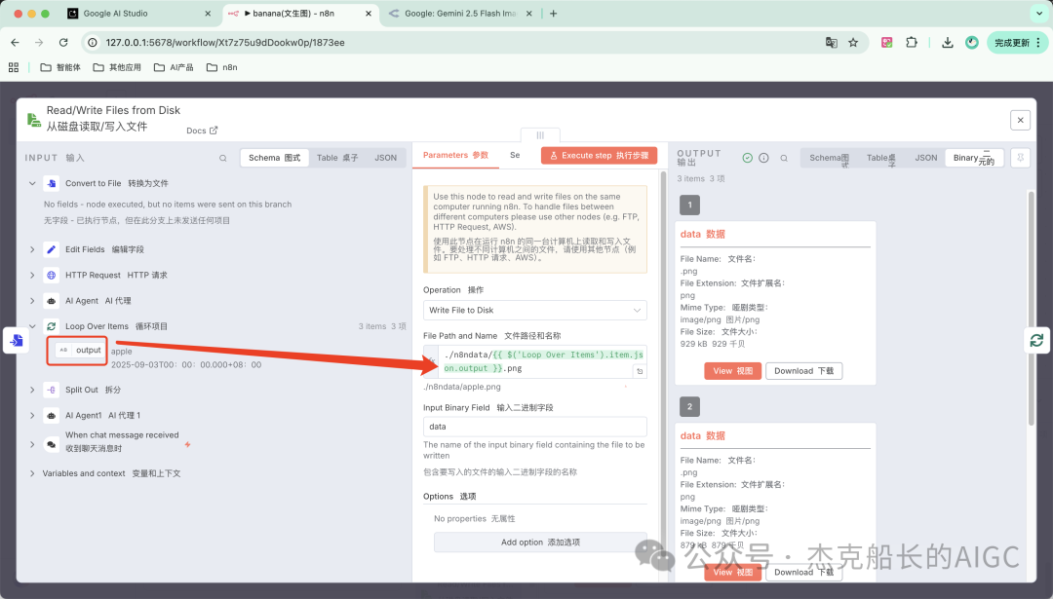
Task: Click search icon in OUTPUT panel
Action: click(784, 159)
